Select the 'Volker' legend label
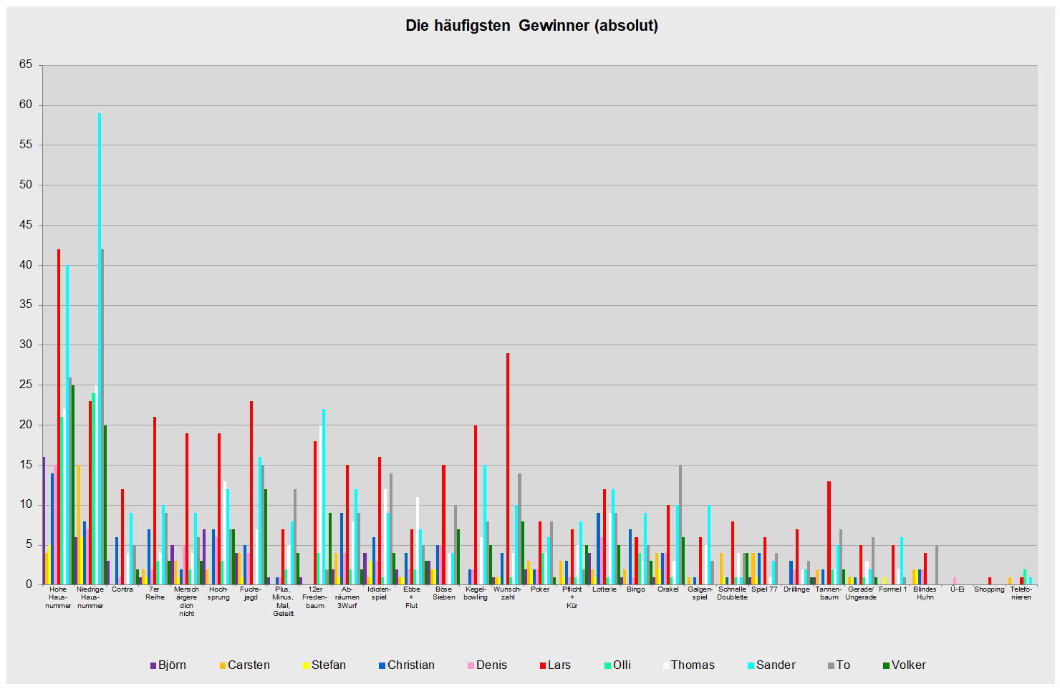1060x689 pixels. click(908, 665)
